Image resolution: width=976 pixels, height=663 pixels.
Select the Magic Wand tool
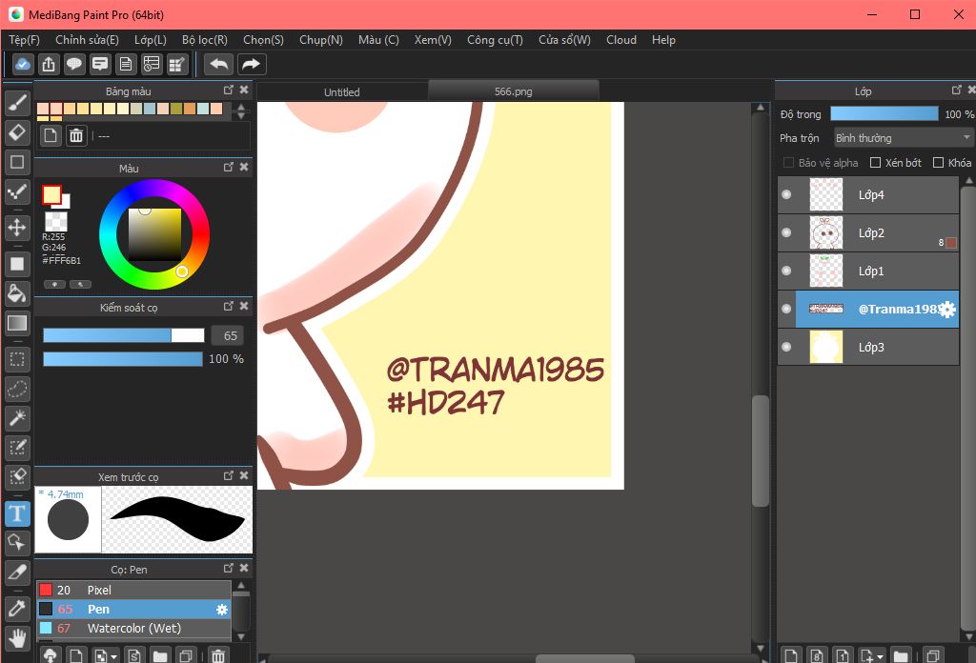pyautogui.click(x=17, y=418)
